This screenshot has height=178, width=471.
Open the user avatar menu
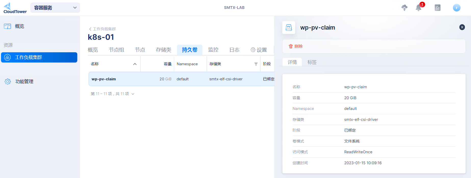(457, 8)
